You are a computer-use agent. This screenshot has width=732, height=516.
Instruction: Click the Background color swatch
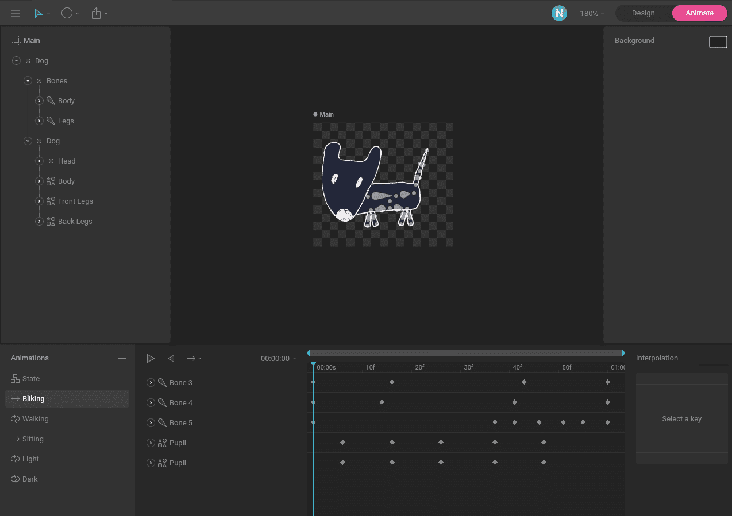(x=718, y=42)
